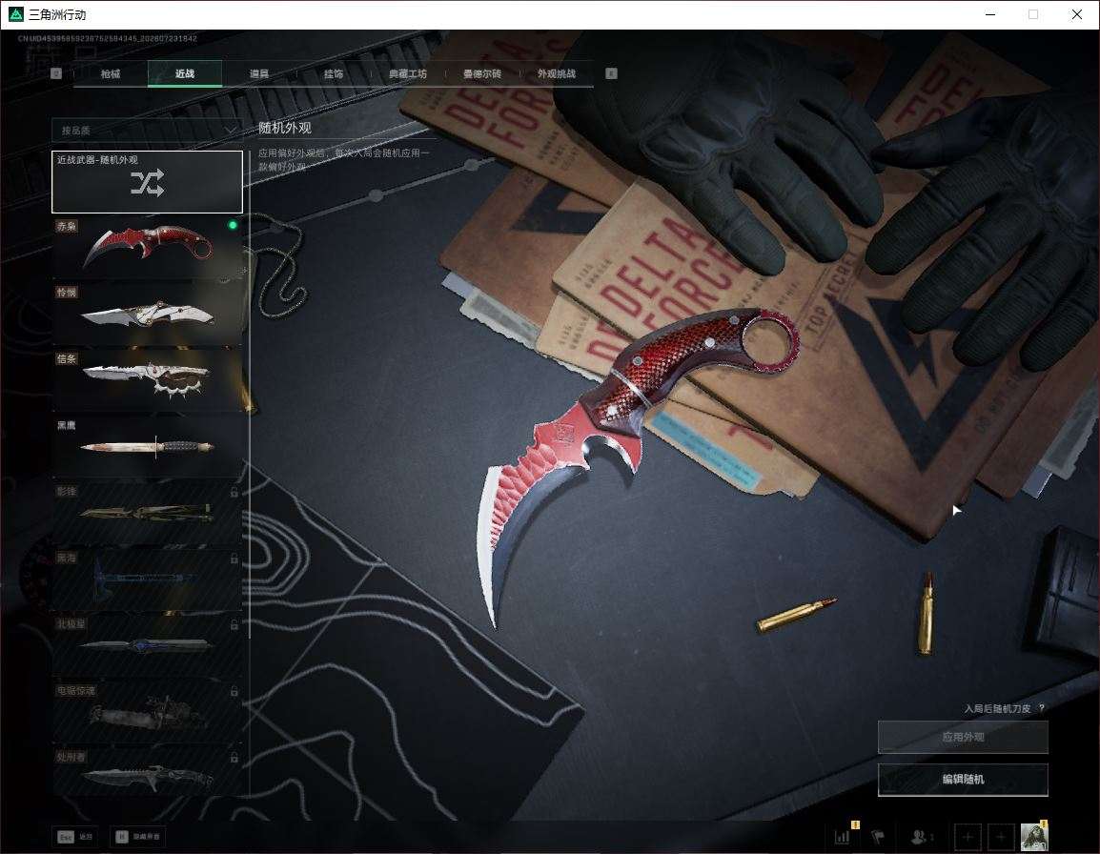Screen dimensions: 1100x854
Task: Open the 按品质 sort dropdown
Action: 147,131
